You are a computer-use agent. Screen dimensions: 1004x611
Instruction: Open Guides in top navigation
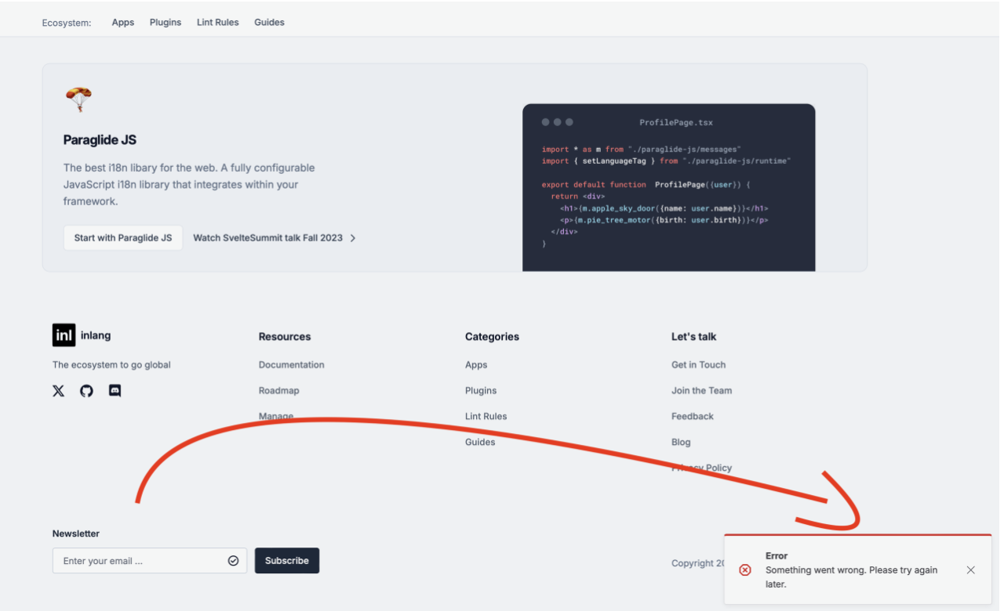pyautogui.click(x=269, y=23)
